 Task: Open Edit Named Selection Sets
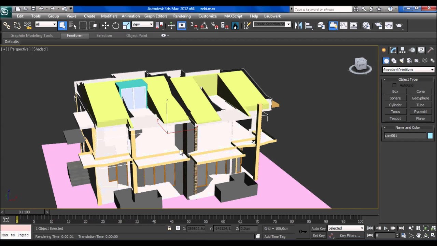tap(247, 25)
